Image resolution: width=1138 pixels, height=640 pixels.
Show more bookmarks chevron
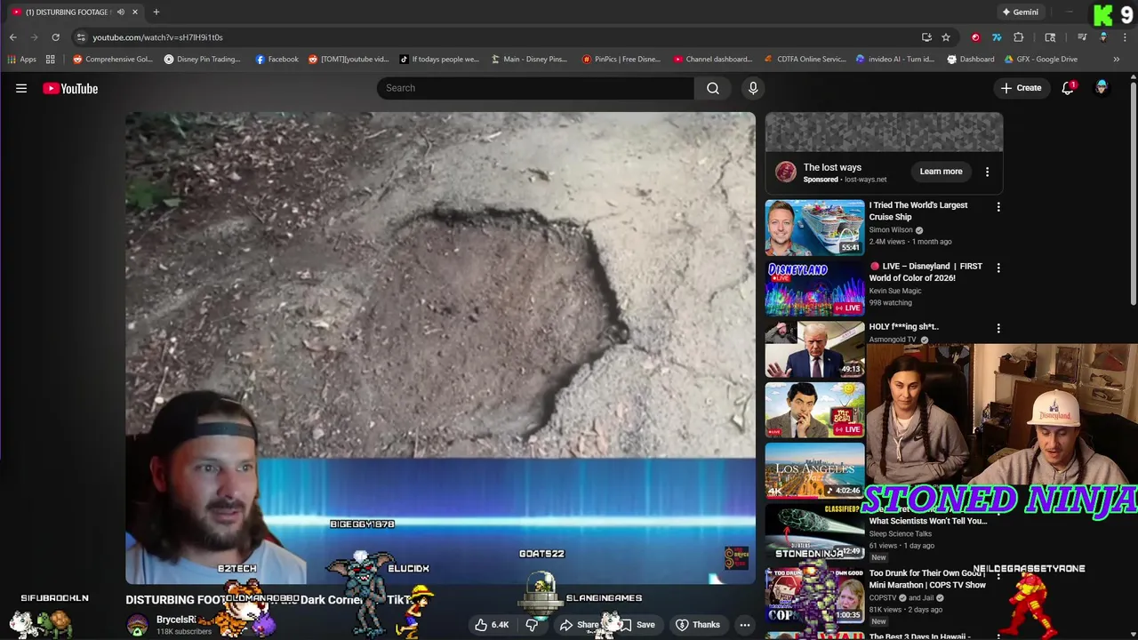(1117, 60)
